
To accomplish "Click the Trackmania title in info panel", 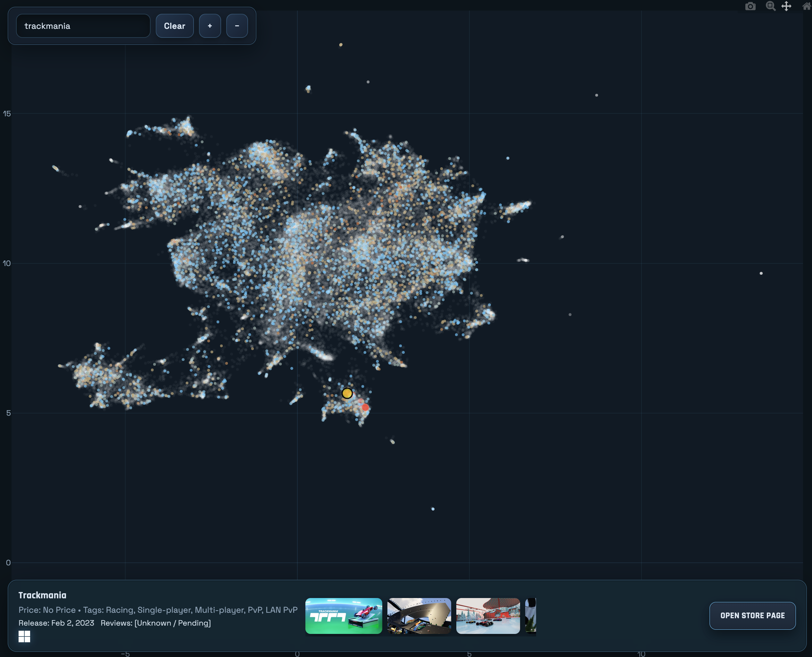I will [x=42, y=595].
